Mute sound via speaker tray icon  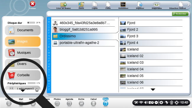tap(146, 102)
